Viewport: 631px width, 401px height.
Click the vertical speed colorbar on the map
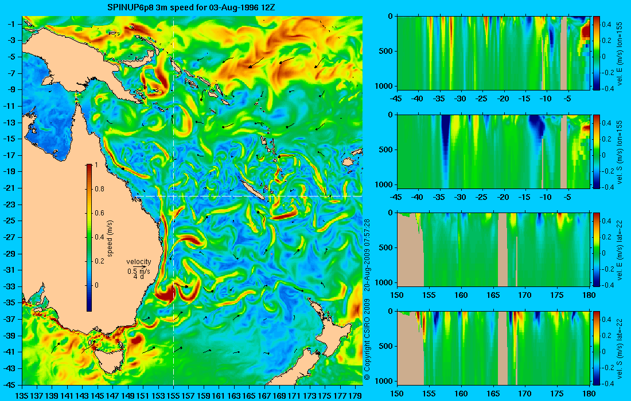click(x=89, y=238)
